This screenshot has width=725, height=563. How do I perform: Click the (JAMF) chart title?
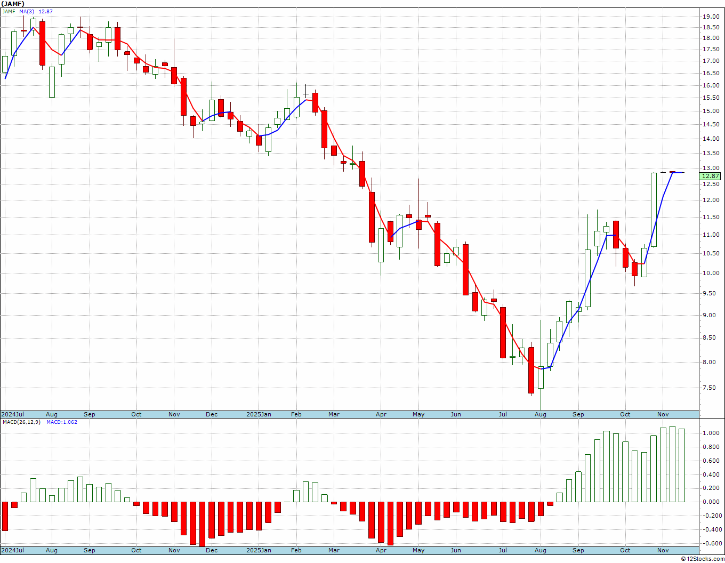(x=13, y=3)
